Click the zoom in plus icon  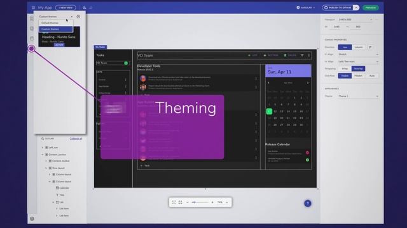(x=212, y=202)
